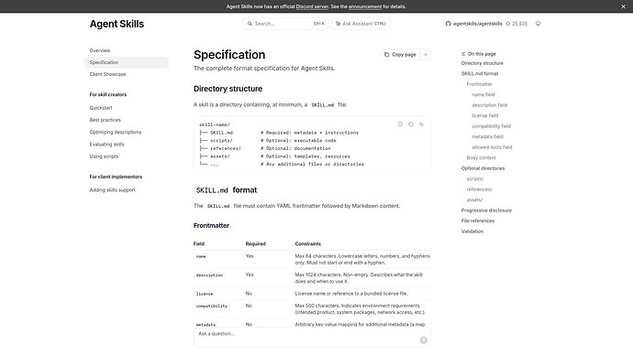Image resolution: width=633 pixels, height=355 pixels.
Task: Open the announcement link in banner
Action: click(x=365, y=6)
